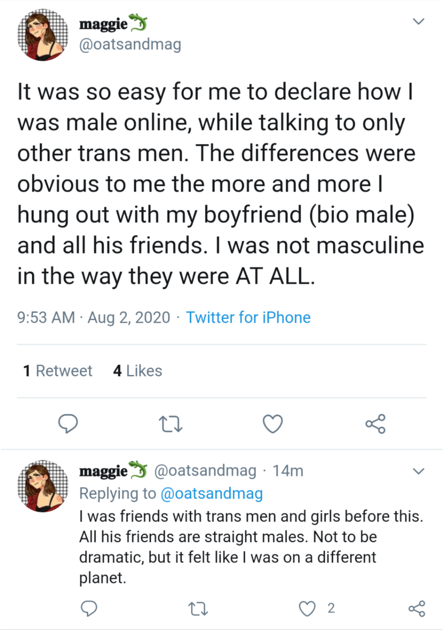Image resolution: width=443 pixels, height=630 pixels.
Task: View the 4 Likes list
Action: [137, 371]
